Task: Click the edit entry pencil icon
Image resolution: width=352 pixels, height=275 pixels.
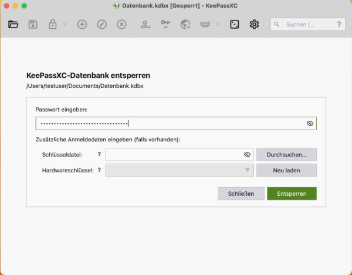Action: (x=101, y=25)
